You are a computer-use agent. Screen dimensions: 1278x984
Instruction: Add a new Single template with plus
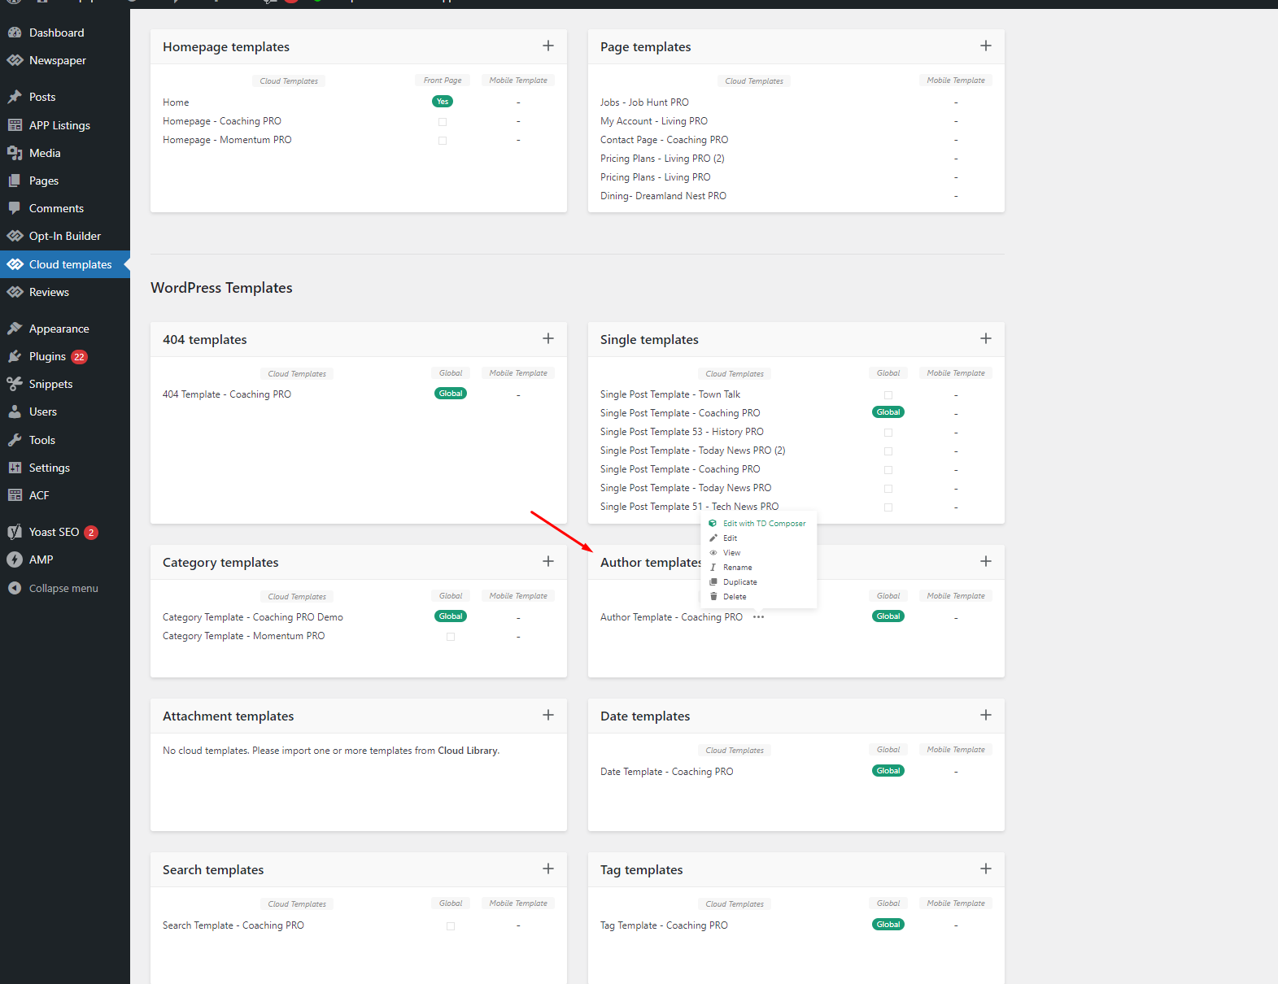tap(986, 338)
